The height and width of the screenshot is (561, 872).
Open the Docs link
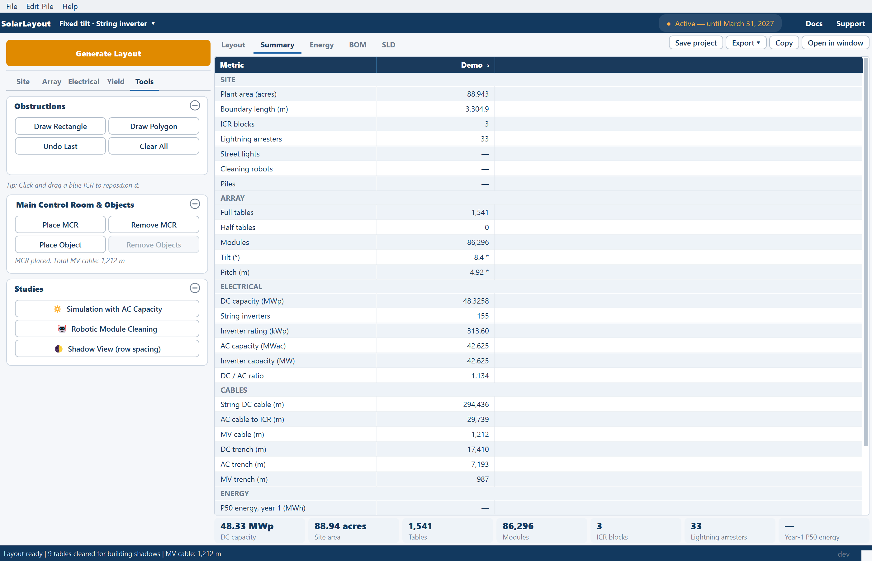pos(814,24)
